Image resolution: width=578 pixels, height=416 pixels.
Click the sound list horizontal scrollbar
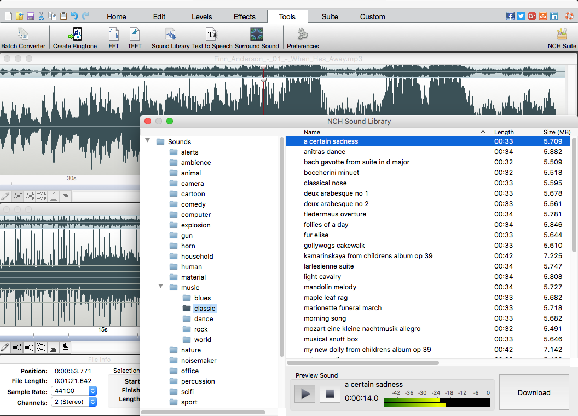tap(363, 362)
